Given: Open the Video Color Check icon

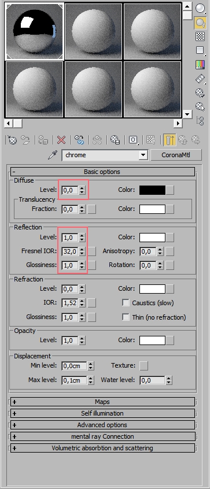Looking at the screenshot, I should coord(200,65).
